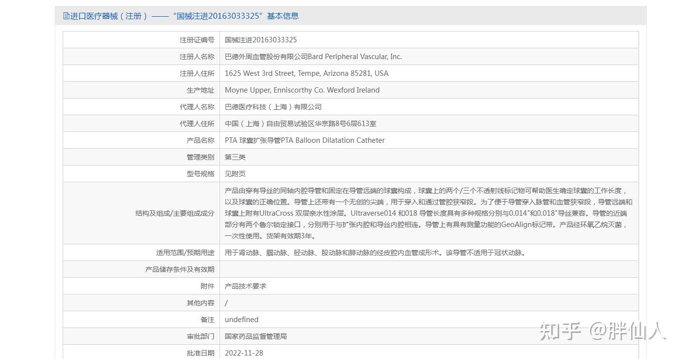The height and width of the screenshot is (359, 684).
Task: Click the 生产地址 label
Action: [200, 90]
